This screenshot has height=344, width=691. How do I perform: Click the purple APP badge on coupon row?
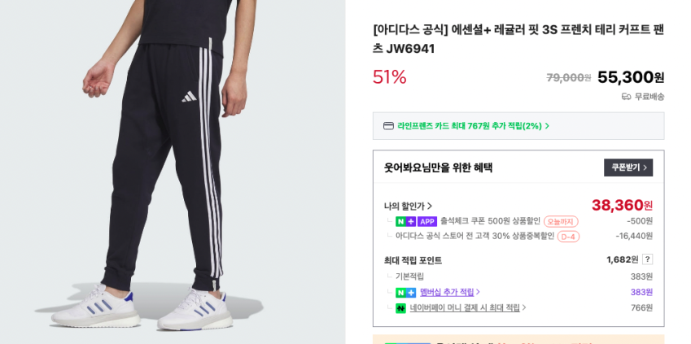click(x=427, y=221)
